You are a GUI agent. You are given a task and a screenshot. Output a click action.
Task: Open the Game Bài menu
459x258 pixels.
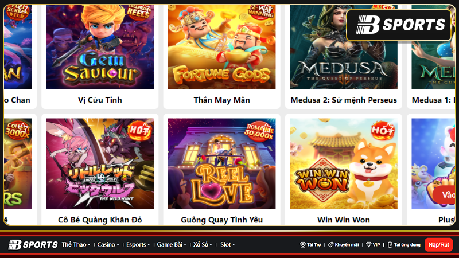tap(172, 245)
